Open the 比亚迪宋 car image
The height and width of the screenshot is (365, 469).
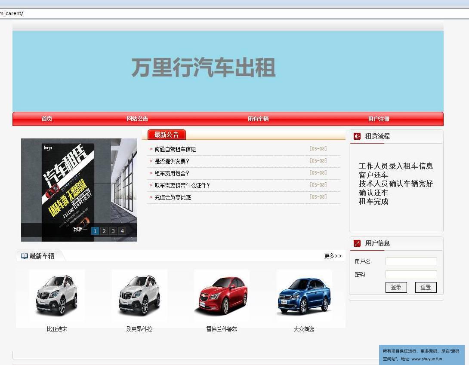point(57,296)
